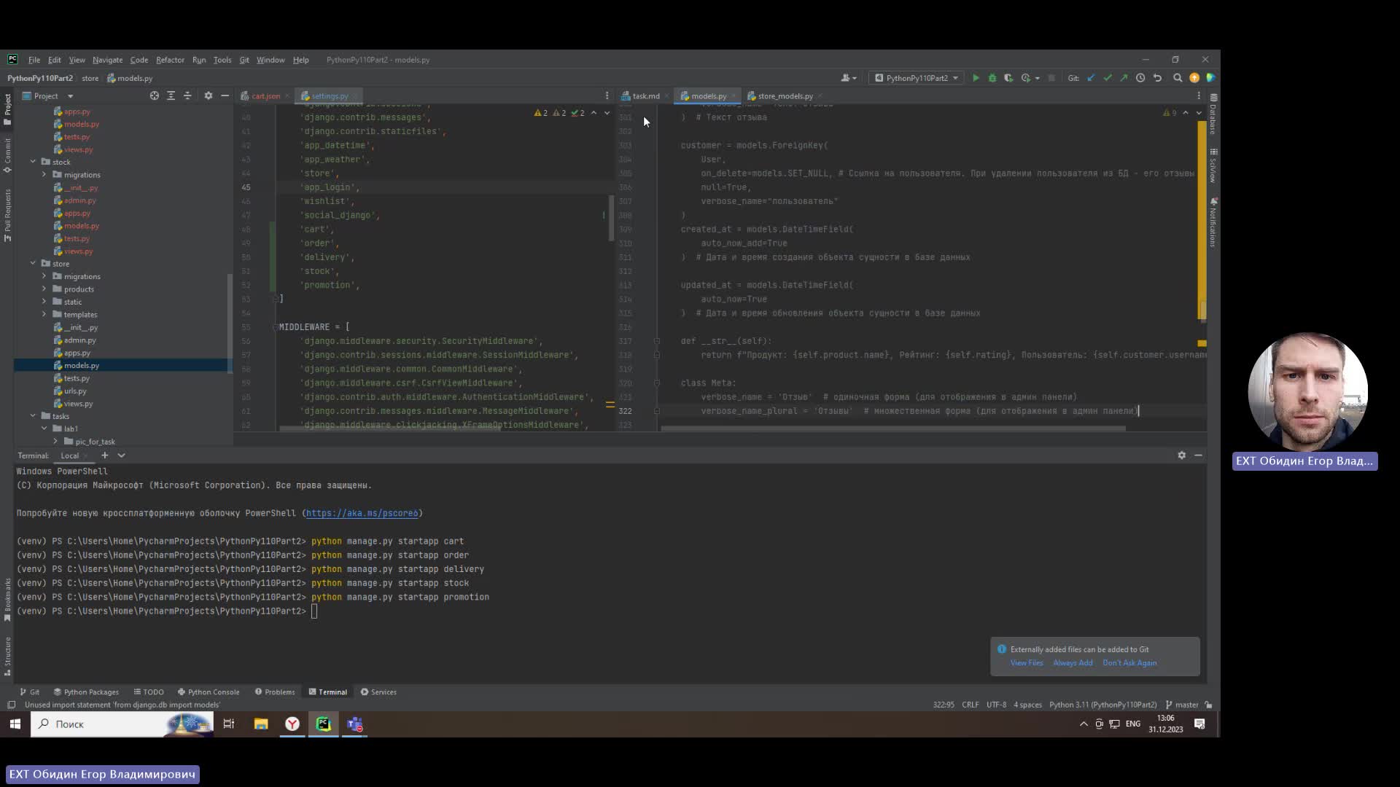Click Don't Ask Again in notification
This screenshot has height=787, width=1400.
tap(1129, 663)
